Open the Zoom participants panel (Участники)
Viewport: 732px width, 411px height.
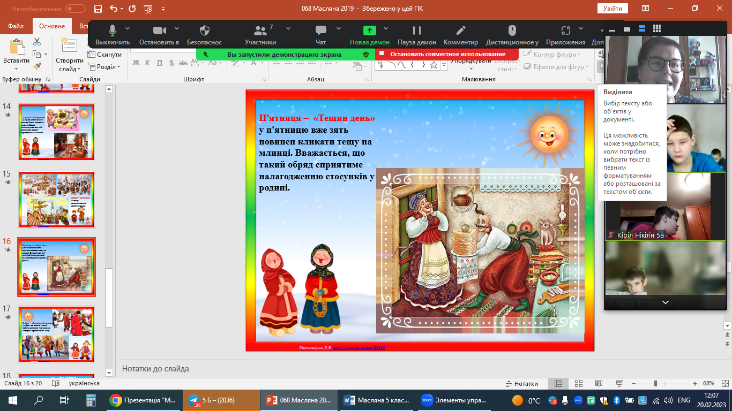(260, 35)
